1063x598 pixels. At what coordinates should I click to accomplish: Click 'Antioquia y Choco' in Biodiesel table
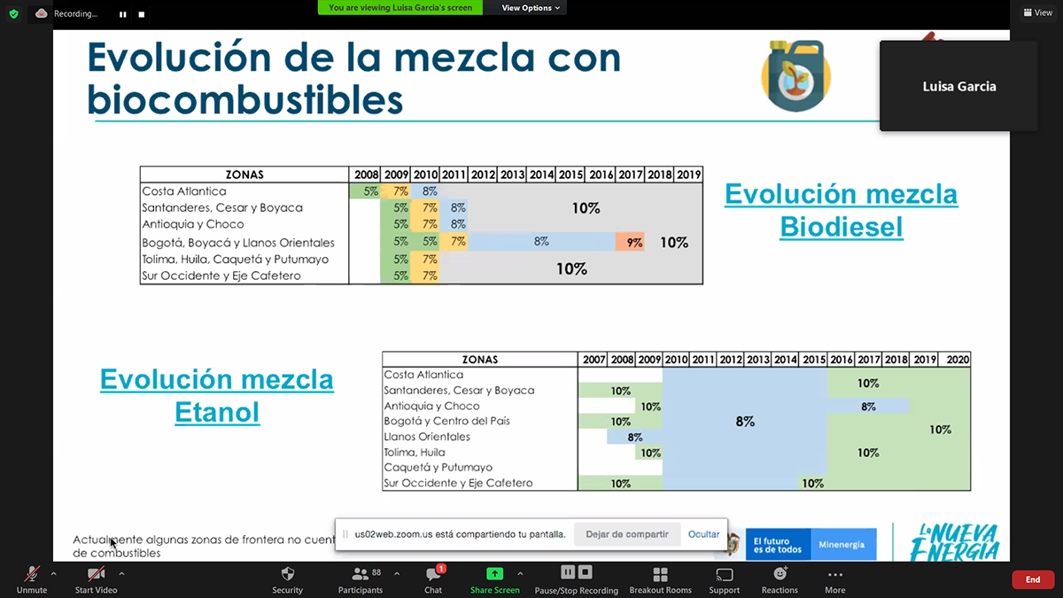click(193, 225)
